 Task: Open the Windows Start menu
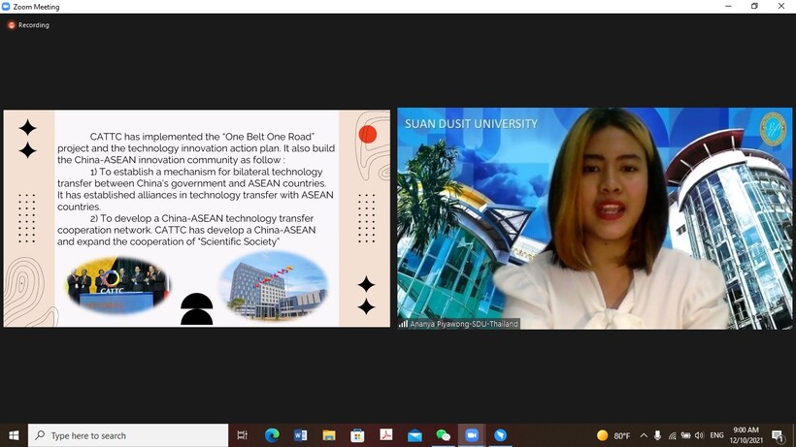click(x=14, y=435)
